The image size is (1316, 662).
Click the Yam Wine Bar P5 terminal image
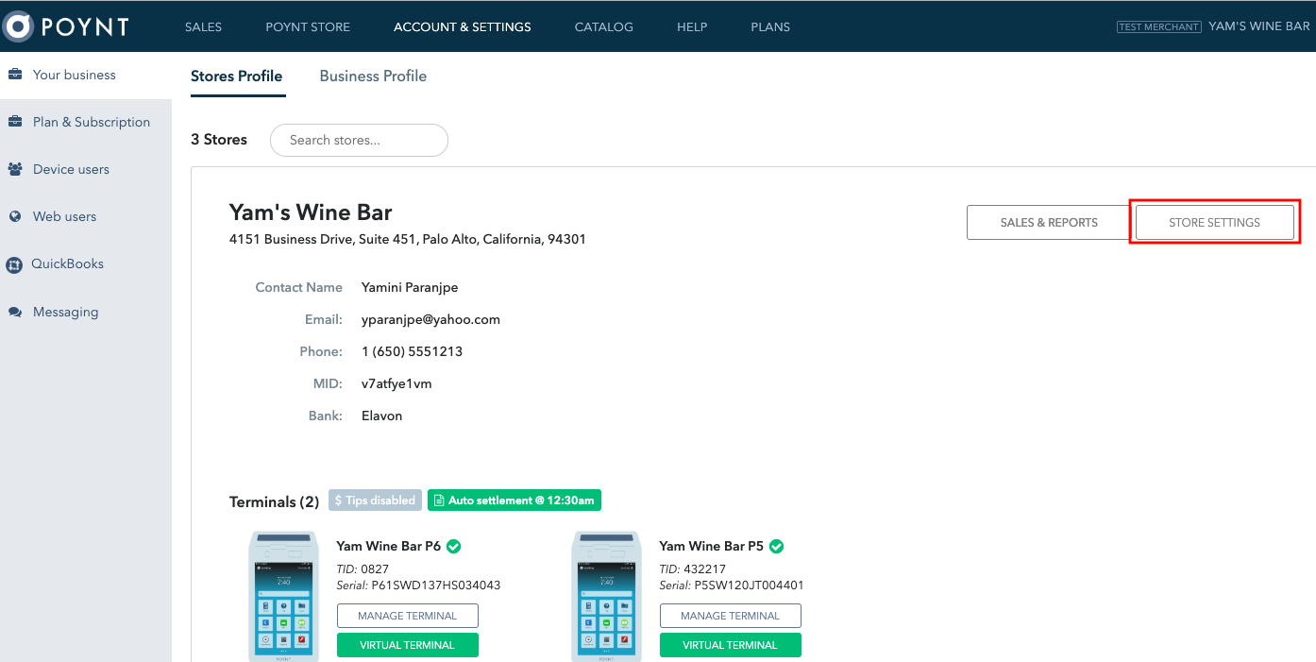pyautogui.click(x=607, y=596)
